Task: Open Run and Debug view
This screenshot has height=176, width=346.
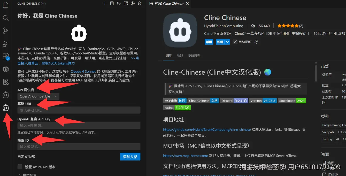Action: click(5, 44)
